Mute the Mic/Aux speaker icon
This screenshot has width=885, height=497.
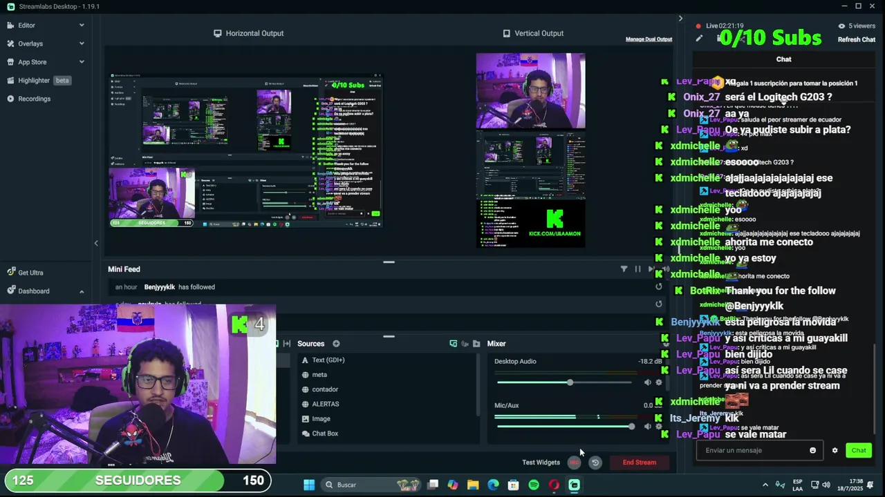[x=648, y=427]
